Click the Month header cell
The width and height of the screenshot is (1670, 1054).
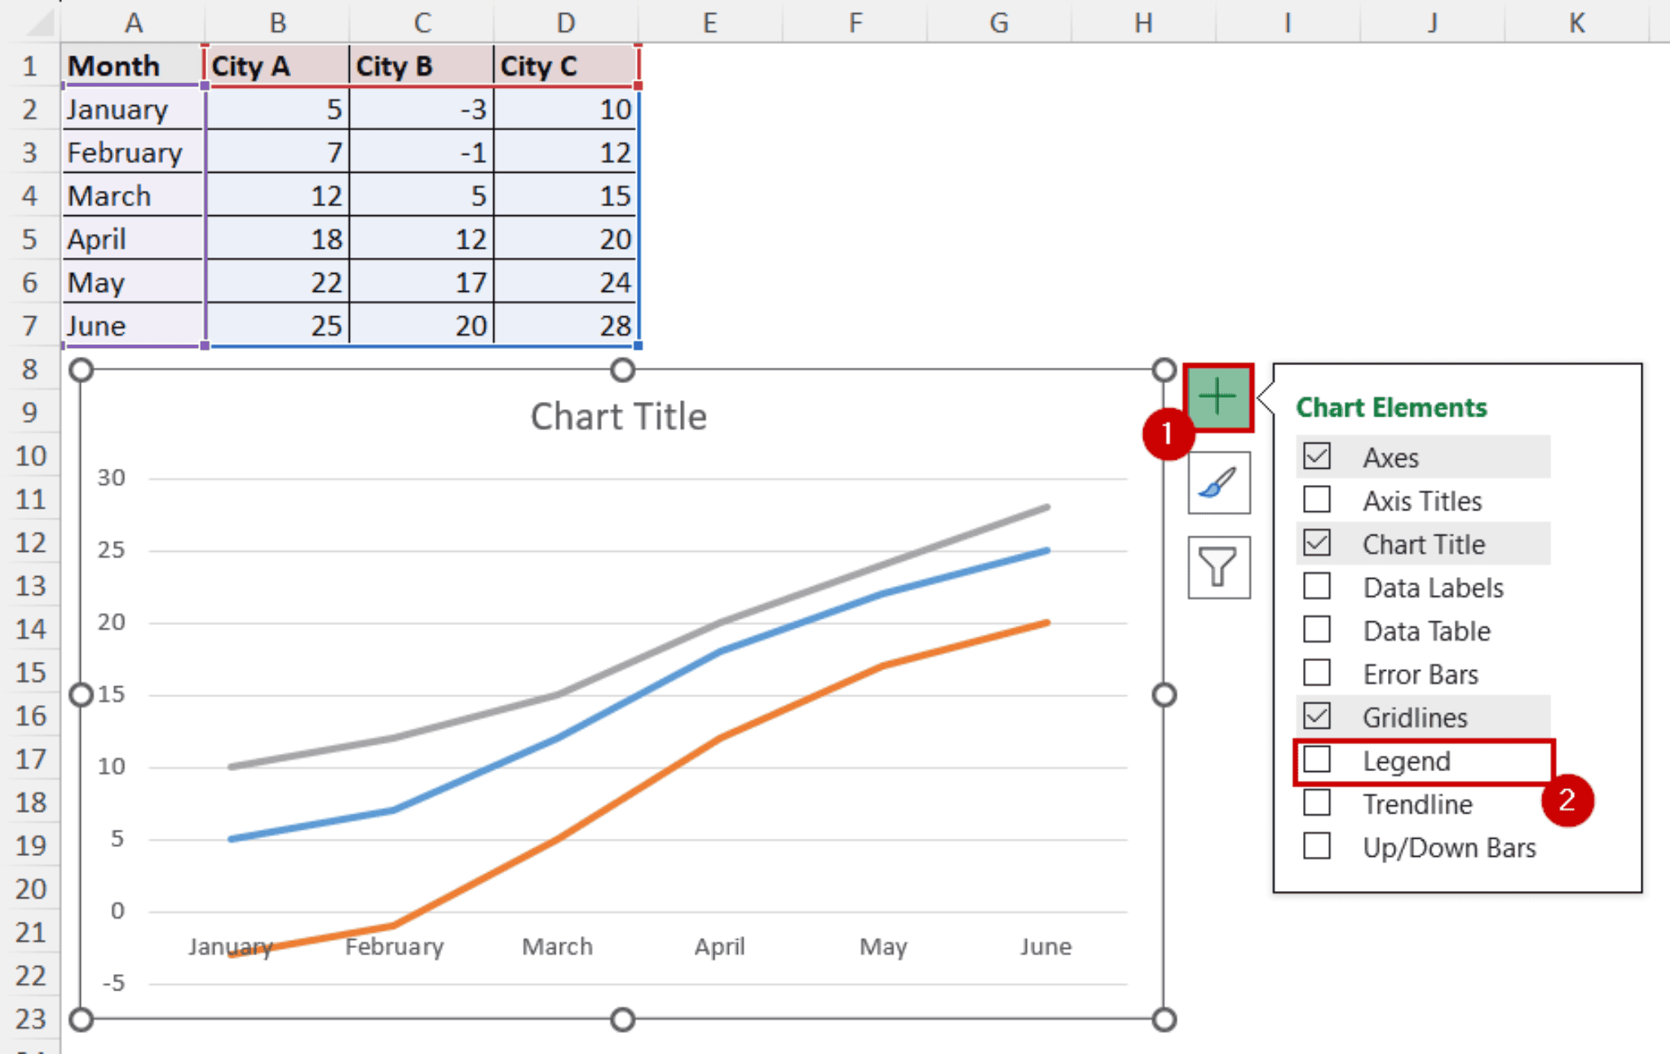pos(113,66)
